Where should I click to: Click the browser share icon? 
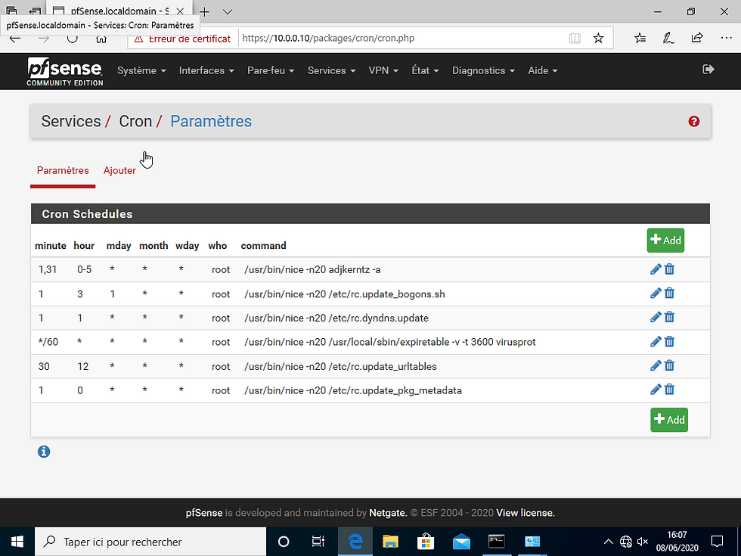click(x=697, y=39)
